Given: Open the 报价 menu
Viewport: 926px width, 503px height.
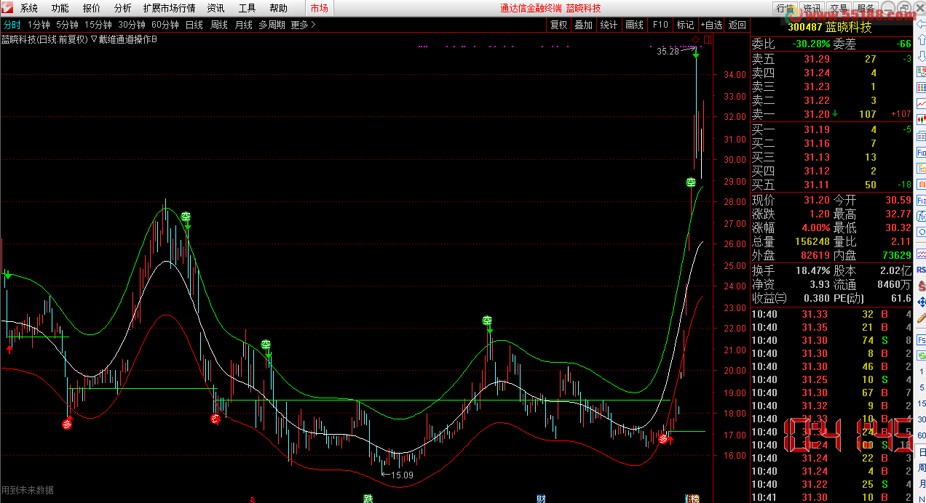Looking at the screenshot, I should click(x=92, y=8).
